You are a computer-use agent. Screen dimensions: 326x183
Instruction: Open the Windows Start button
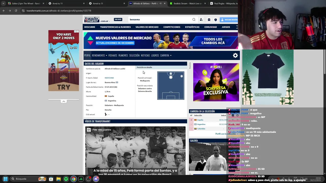[5, 179]
